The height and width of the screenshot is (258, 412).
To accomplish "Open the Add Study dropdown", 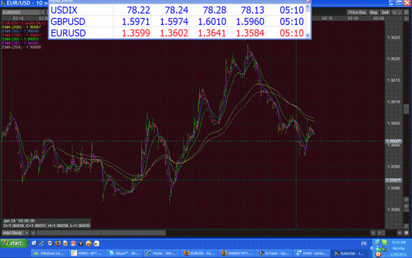I will (x=16, y=233).
